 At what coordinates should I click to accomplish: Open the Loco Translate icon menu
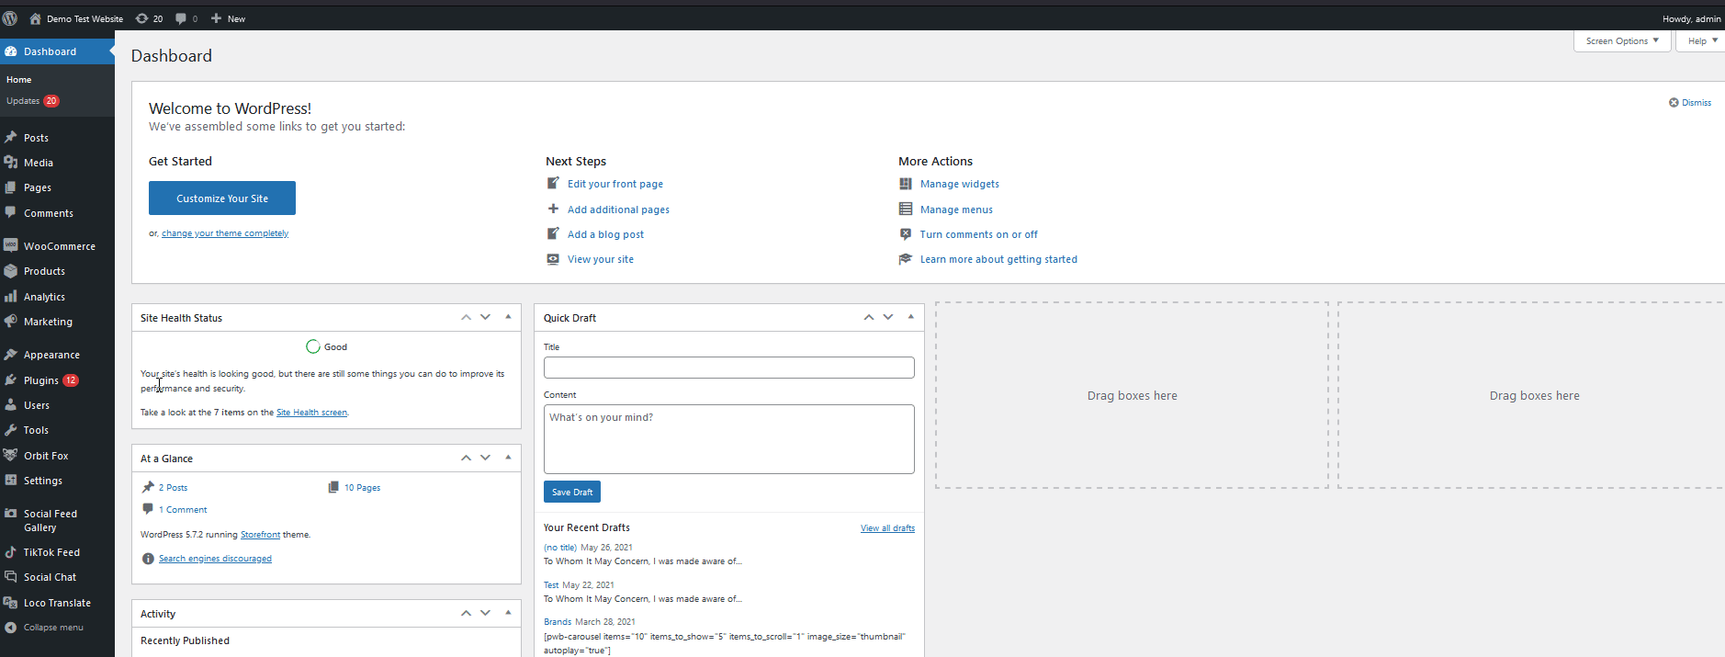[11, 603]
